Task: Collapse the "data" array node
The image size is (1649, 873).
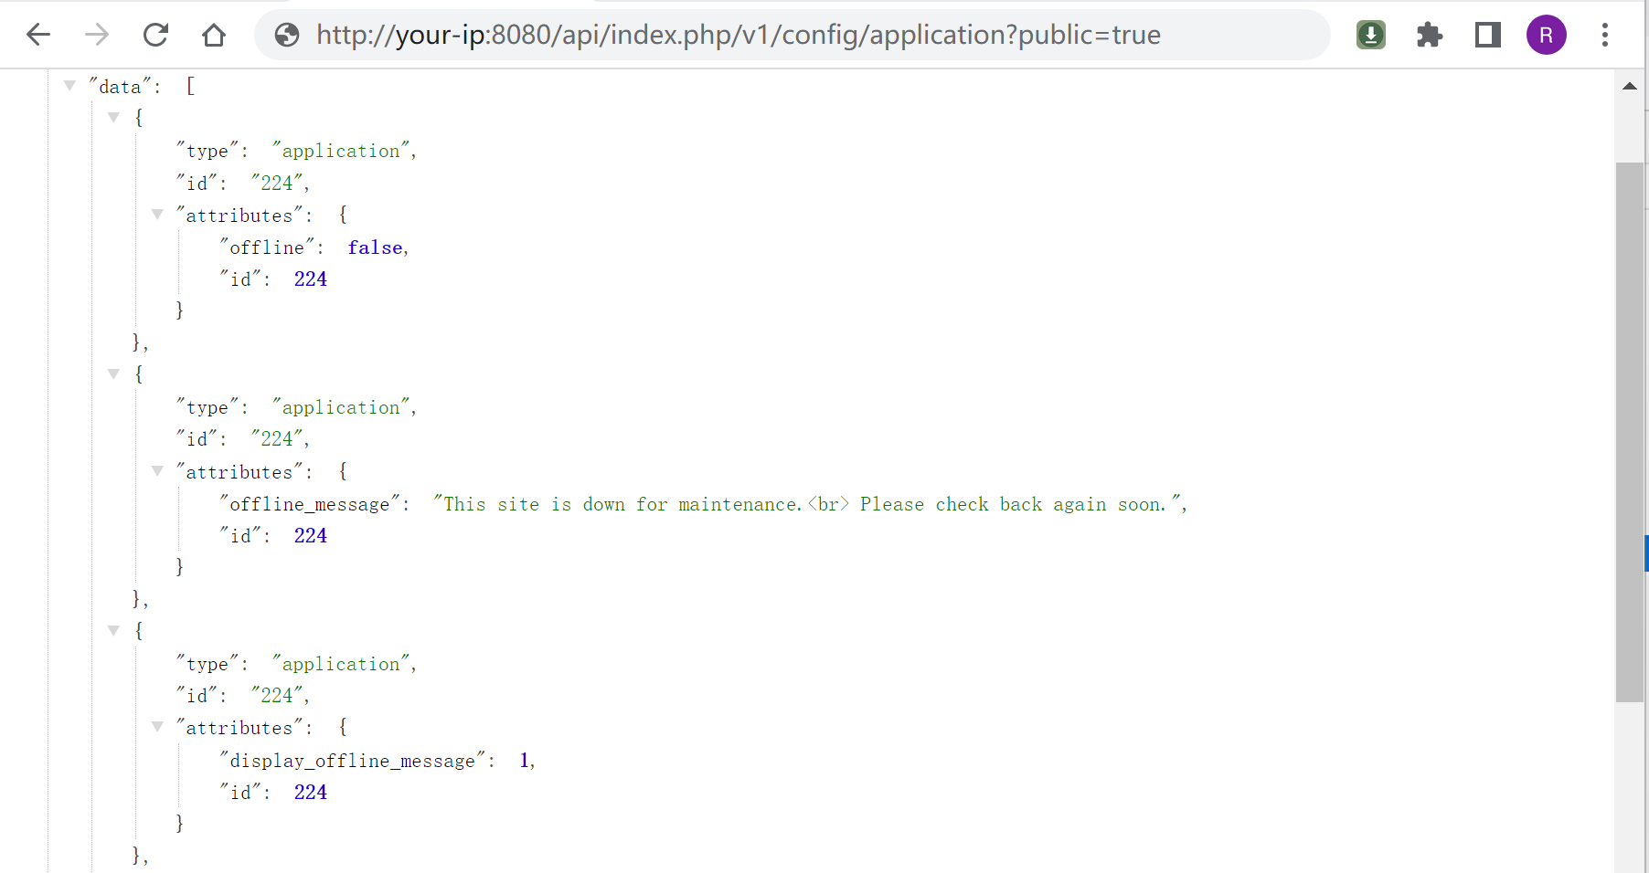Action: click(x=69, y=86)
